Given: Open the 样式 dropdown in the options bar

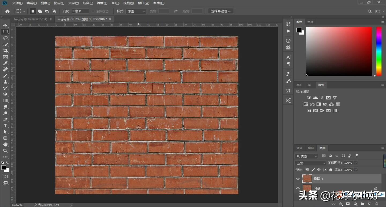Looking at the screenshot, I should click(136, 11).
